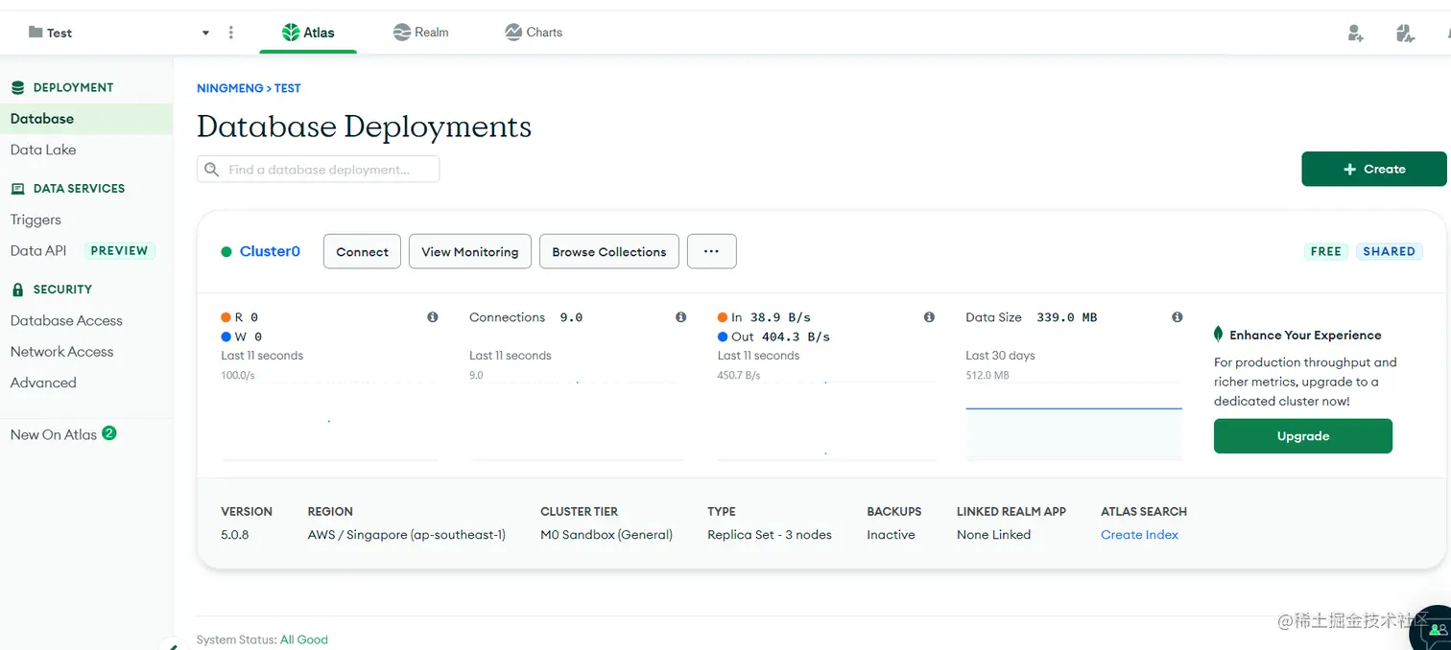
Task: Collapse the sidebar using the chevron
Action: pyautogui.click(x=172, y=646)
